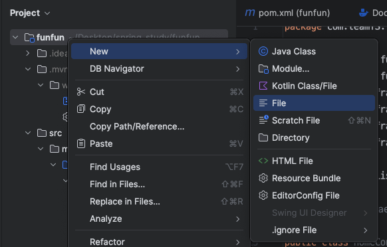The width and height of the screenshot is (387, 247).
Task: Select Find Usages menu entry
Action: click(x=159, y=167)
